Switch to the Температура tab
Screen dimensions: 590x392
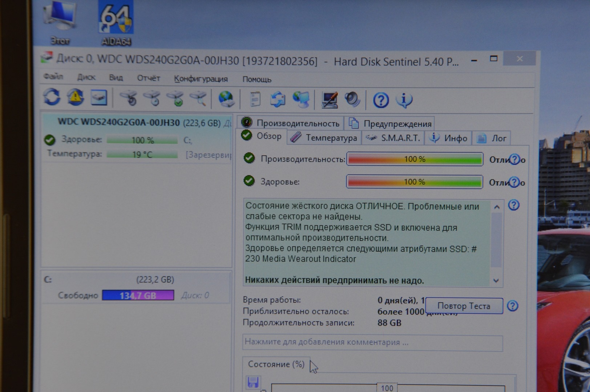point(324,138)
